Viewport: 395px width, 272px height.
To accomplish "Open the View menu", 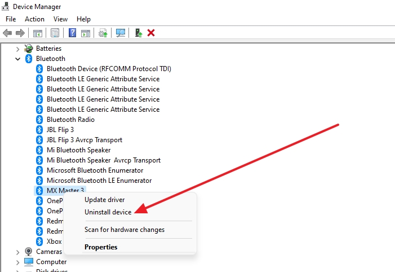I will (x=60, y=19).
